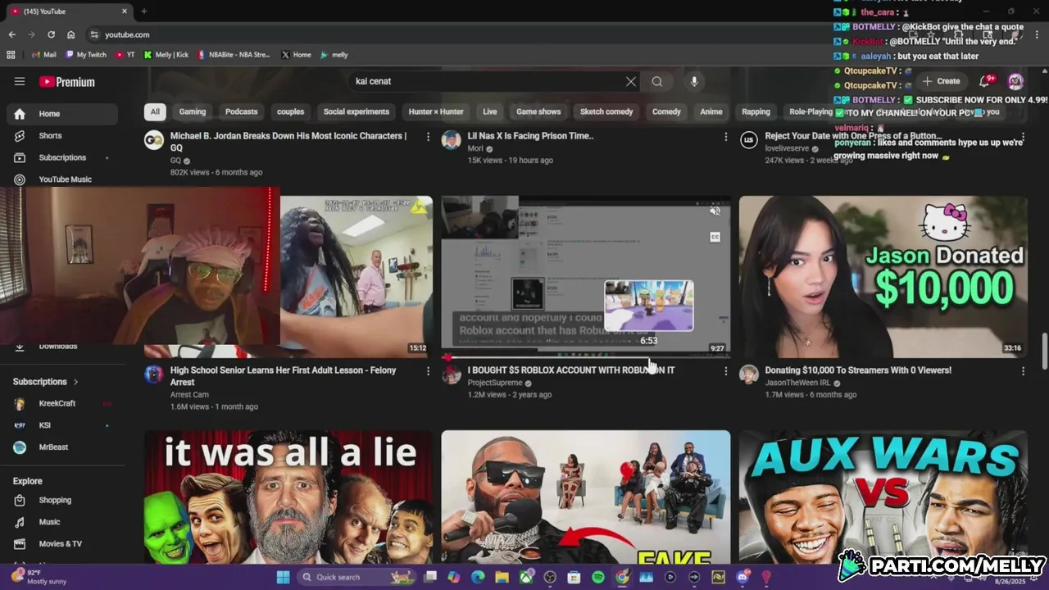Open the GQ channel avatar
Image resolution: width=1049 pixels, height=590 pixels.
click(x=154, y=140)
